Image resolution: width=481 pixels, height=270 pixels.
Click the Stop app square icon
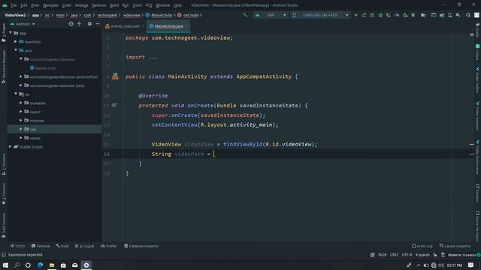point(413,15)
